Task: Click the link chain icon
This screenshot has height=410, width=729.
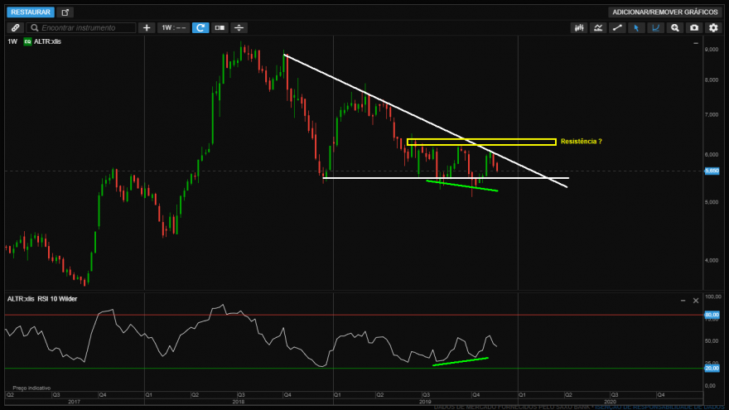Action: pos(16,28)
